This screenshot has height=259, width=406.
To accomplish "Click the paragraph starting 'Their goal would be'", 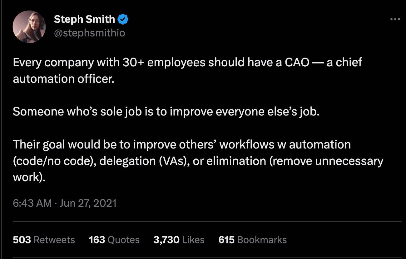I will click(x=198, y=161).
